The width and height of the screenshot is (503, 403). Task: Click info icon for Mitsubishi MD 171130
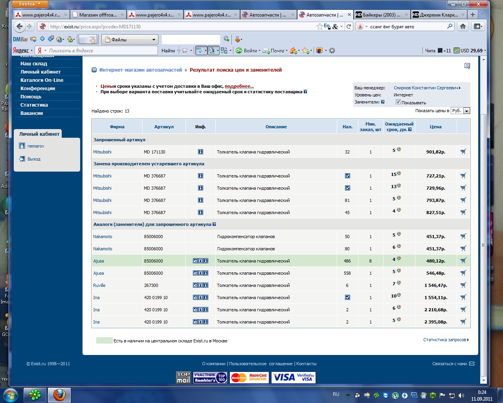click(x=200, y=152)
